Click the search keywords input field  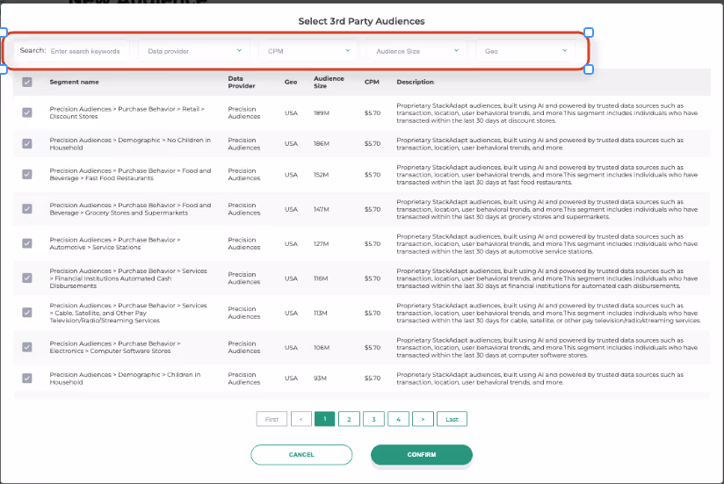[88, 51]
